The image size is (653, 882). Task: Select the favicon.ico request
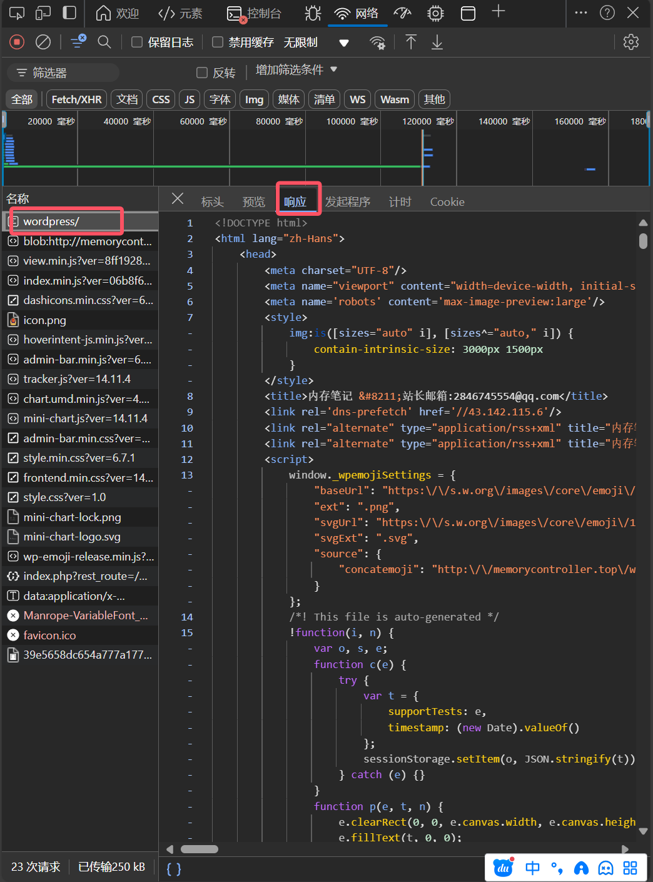click(80, 636)
